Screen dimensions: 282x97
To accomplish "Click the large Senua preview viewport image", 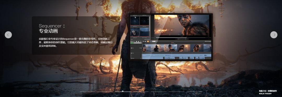I will [x=182, y=25].
